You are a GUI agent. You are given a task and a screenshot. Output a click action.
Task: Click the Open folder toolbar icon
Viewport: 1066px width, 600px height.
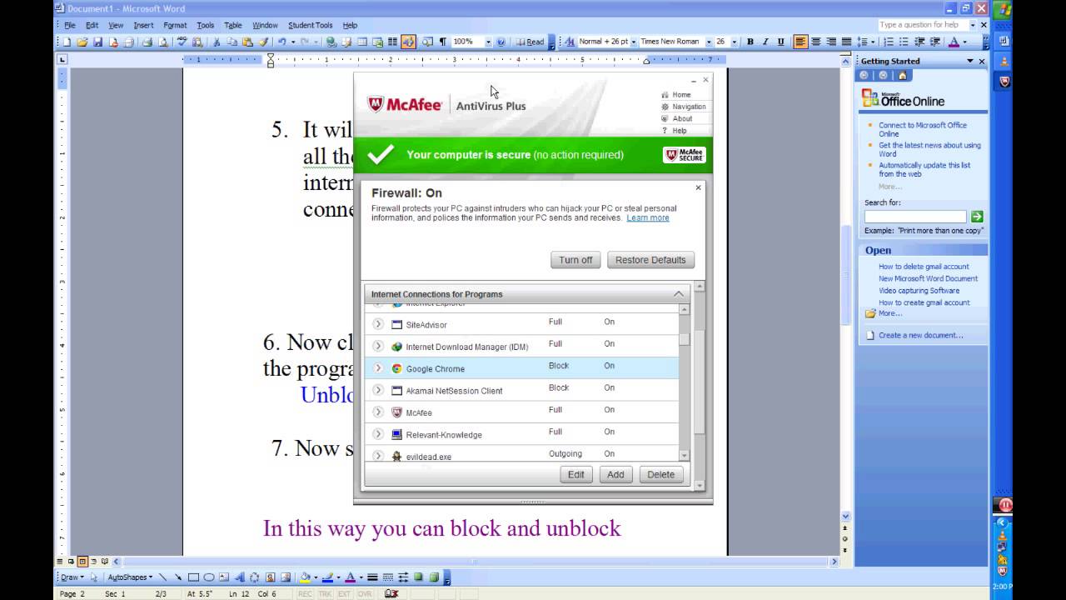pyautogui.click(x=82, y=42)
